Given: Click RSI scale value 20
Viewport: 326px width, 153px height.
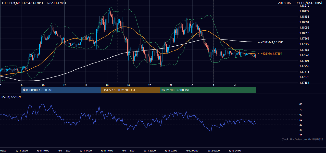Looking at the screenshot, I should [x=301, y=135].
